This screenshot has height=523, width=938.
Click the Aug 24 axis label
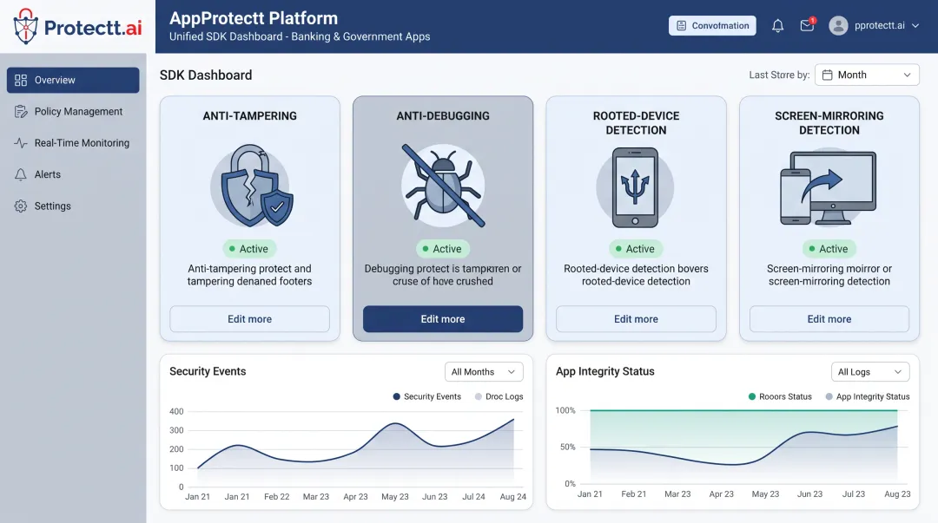click(x=512, y=497)
